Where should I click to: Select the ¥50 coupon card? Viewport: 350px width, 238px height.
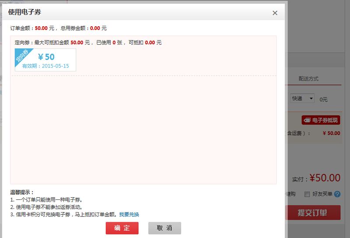point(45,60)
